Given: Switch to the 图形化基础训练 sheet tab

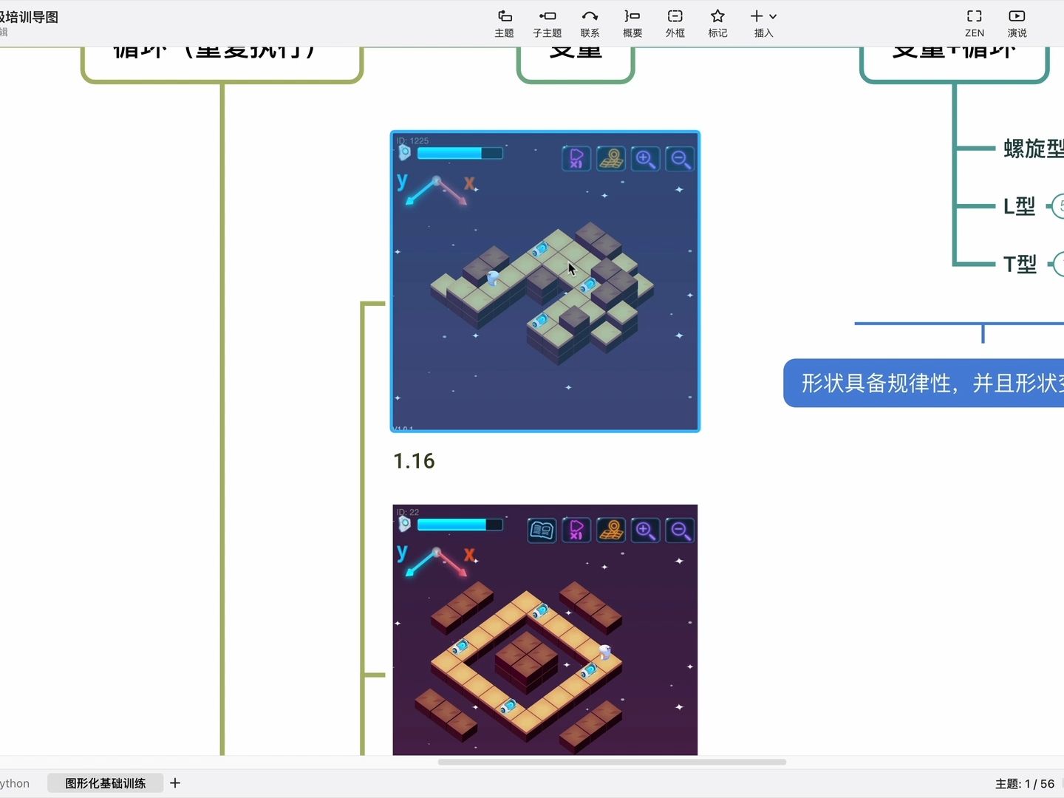Looking at the screenshot, I should pyautogui.click(x=105, y=783).
